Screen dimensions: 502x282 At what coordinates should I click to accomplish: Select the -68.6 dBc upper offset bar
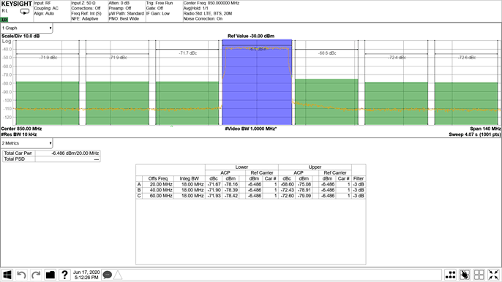coord(326,102)
